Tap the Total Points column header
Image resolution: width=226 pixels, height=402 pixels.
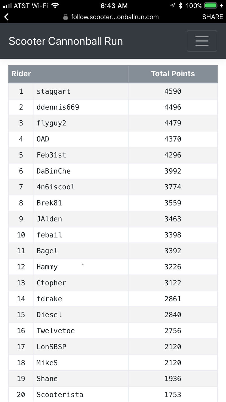coord(173,74)
